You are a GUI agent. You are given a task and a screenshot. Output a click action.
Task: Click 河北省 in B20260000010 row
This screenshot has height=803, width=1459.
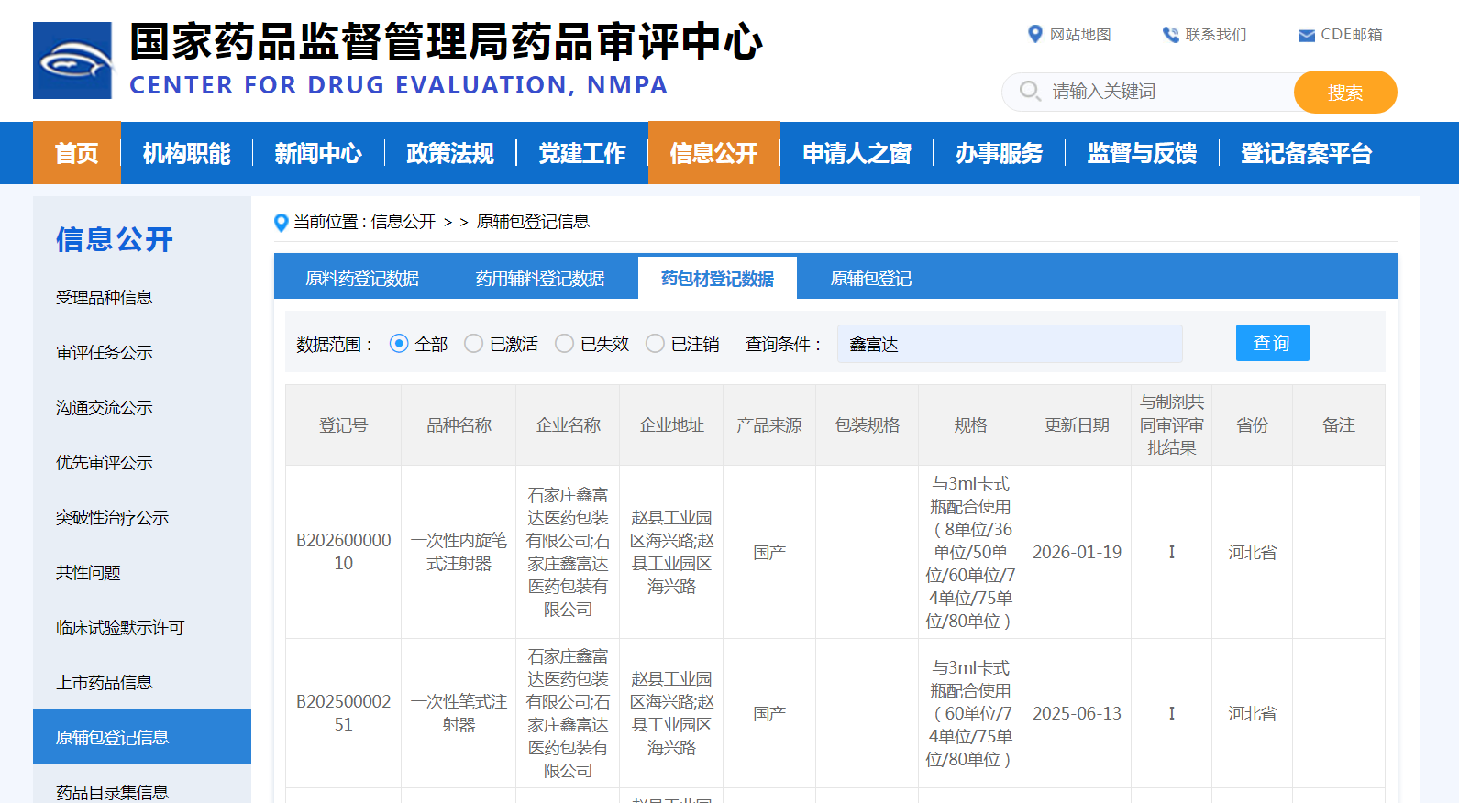pyautogui.click(x=1253, y=552)
